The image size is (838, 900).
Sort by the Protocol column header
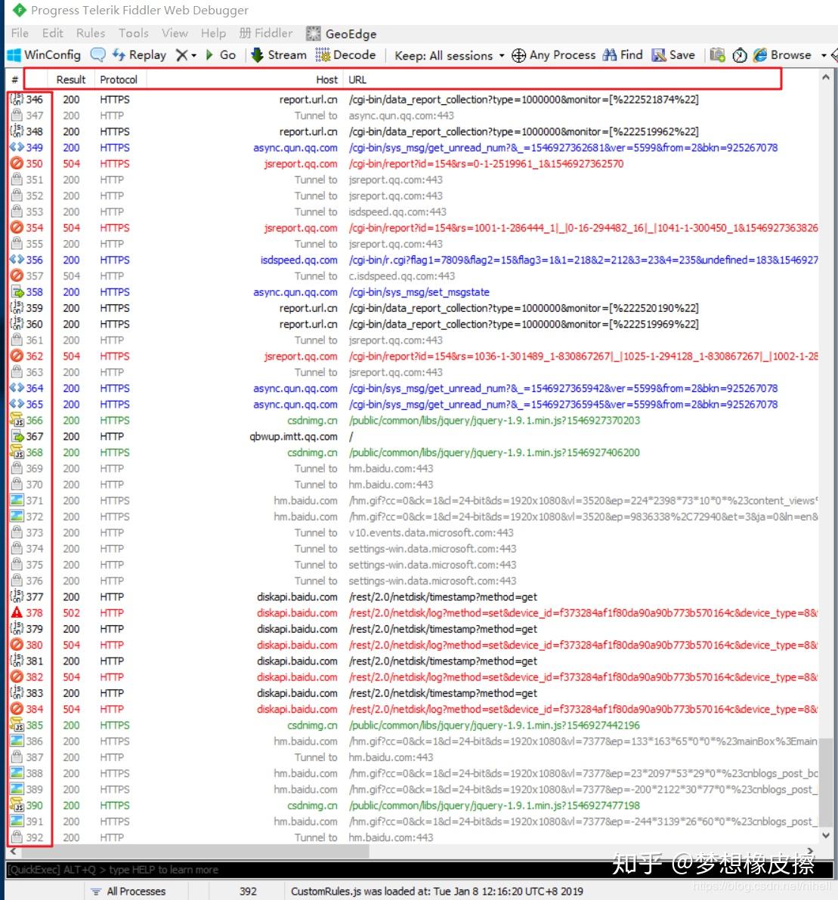click(119, 80)
